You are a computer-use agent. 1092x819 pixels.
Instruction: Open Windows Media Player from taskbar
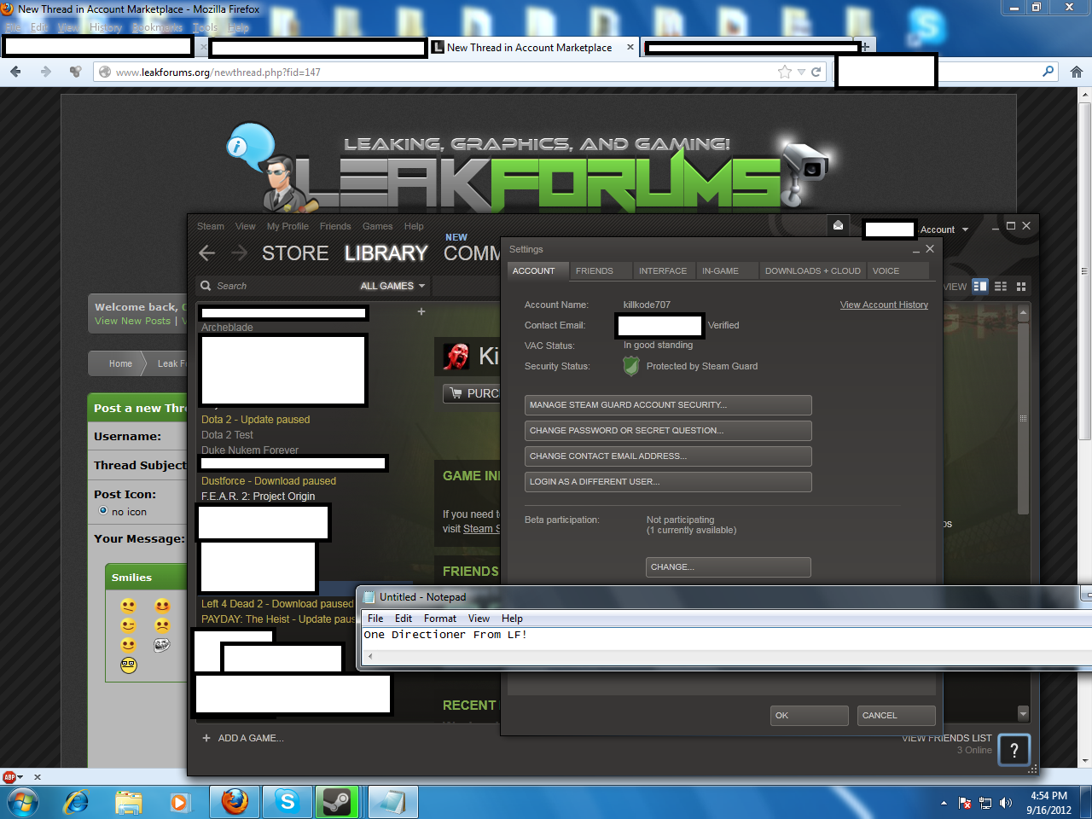179,802
